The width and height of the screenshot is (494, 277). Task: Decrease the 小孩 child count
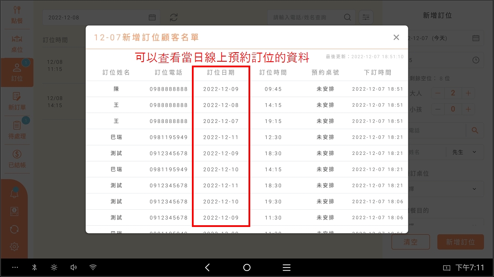[x=438, y=109]
